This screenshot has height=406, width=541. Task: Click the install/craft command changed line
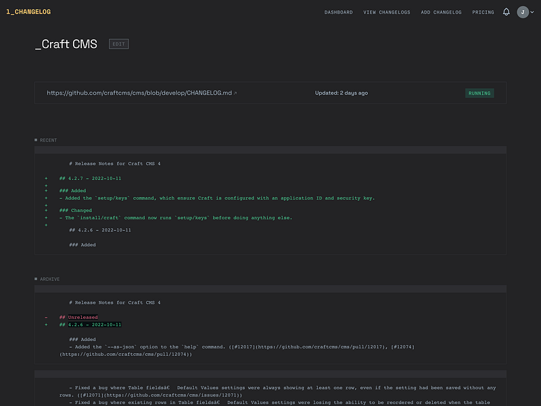[176, 218]
